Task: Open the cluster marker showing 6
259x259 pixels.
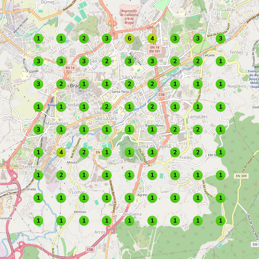Action: click(129, 38)
